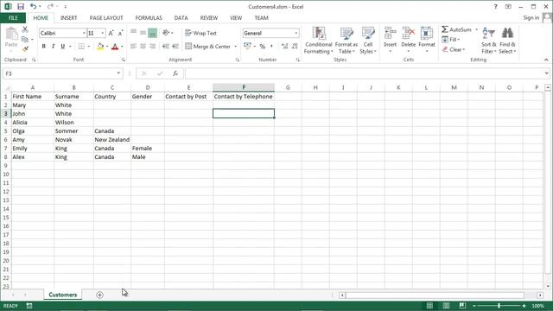This screenshot has width=553, height=311.
Task: Open Sort & Filter options
Action: pos(489,41)
